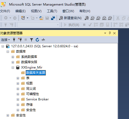Collapse the 数据库 folder node
The image size is (129, 119).
click(x=8, y=52)
